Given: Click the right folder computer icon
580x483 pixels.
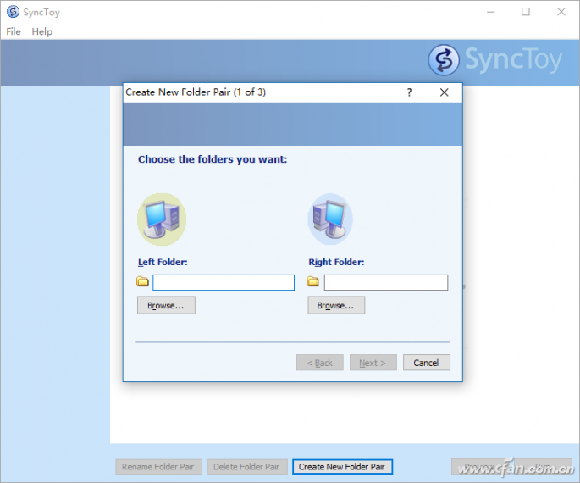Looking at the screenshot, I should 330,219.
